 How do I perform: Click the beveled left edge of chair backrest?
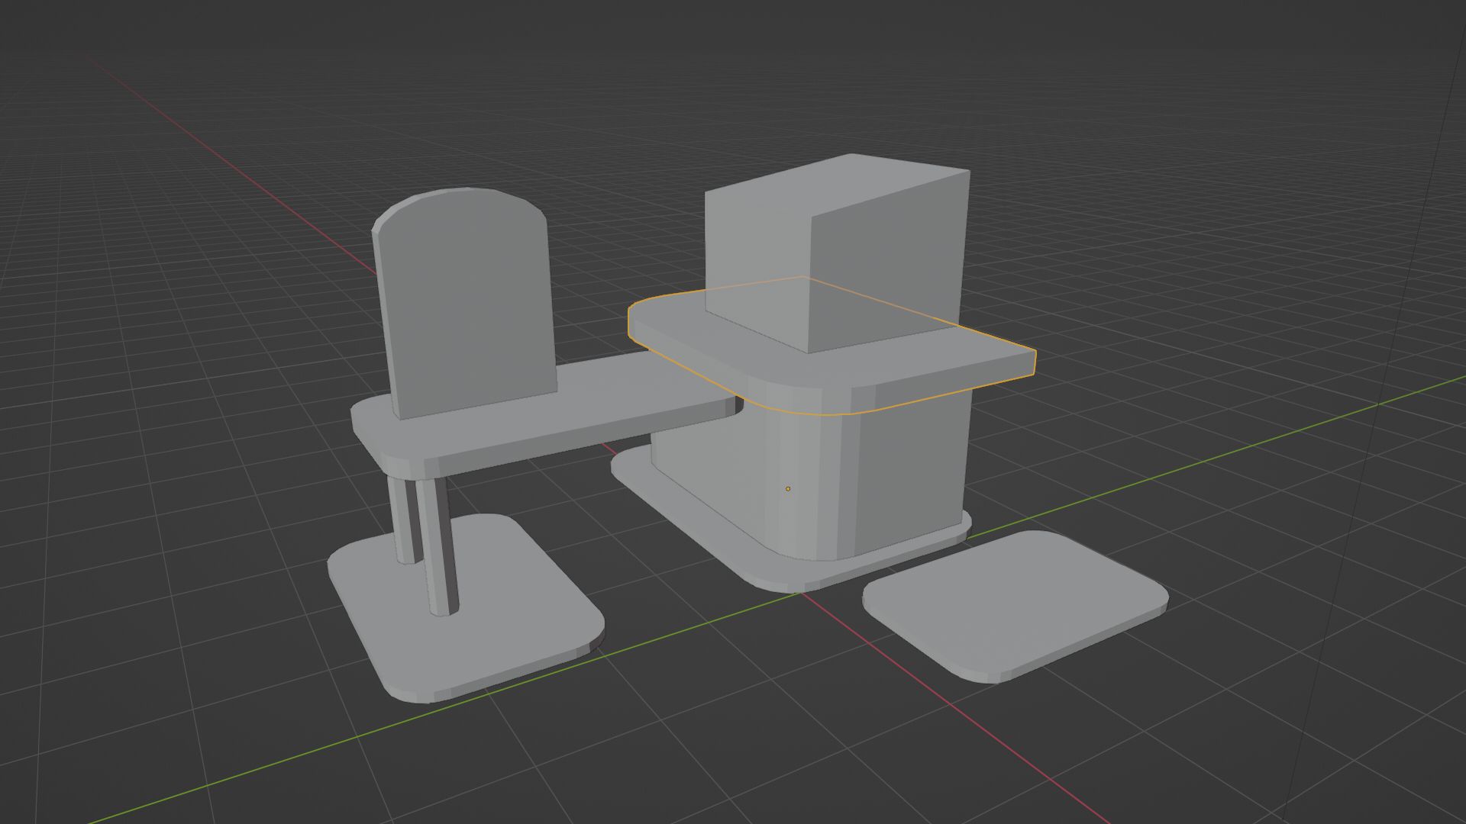coord(383,320)
